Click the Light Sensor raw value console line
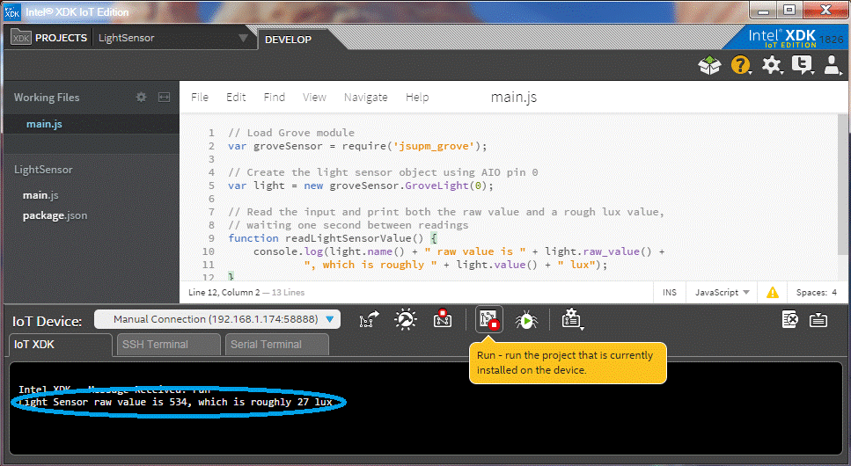The height and width of the screenshot is (466, 851). 176,402
